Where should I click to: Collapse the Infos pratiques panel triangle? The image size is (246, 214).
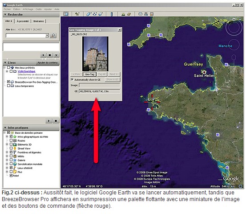(5, 128)
